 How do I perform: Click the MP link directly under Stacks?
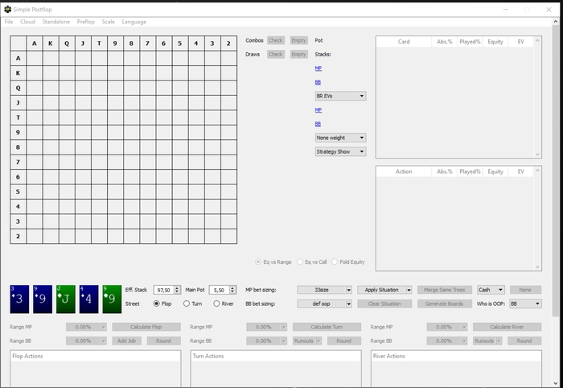(x=318, y=68)
